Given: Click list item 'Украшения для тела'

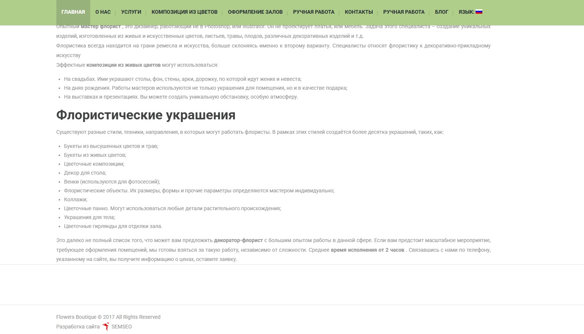Looking at the screenshot, I should pyautogui.click(x=89, y=217).
